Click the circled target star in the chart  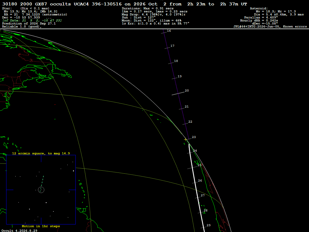(41, 190)
